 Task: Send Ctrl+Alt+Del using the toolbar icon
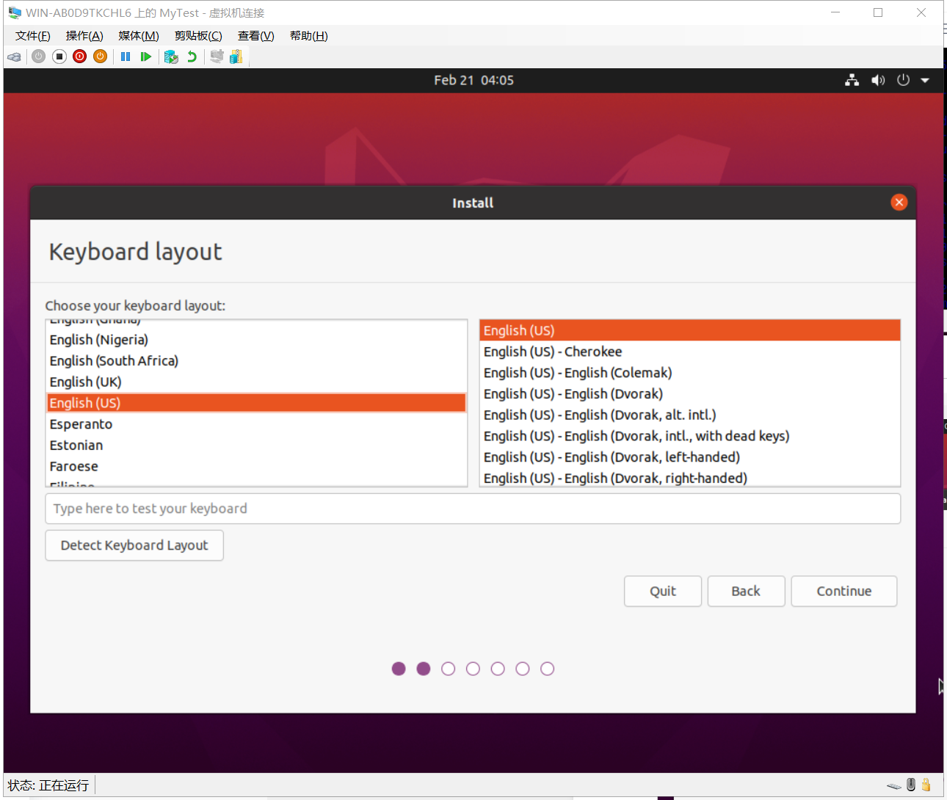tap(14, 57)
